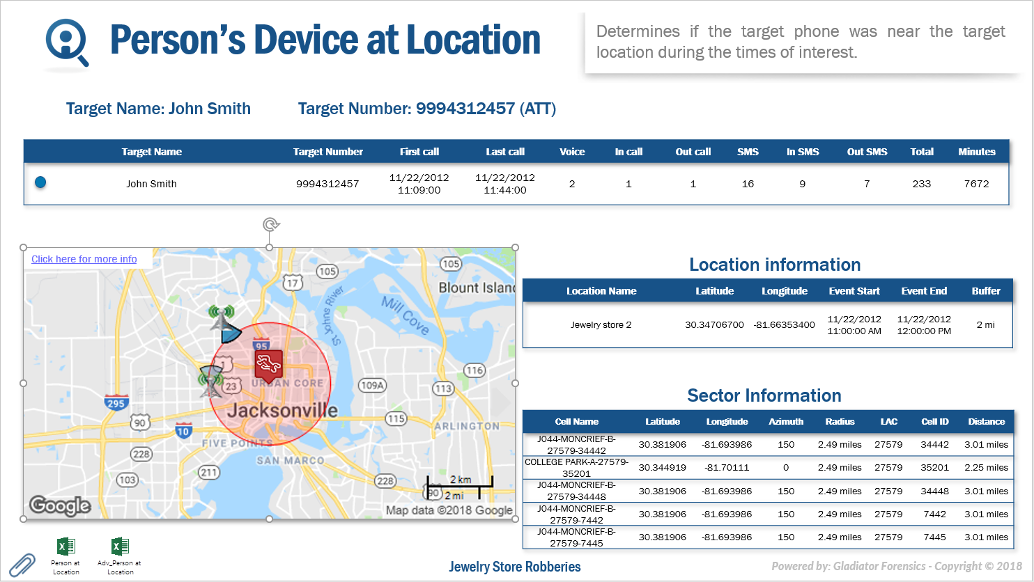Viewport: 1034px width, 582px height.
Task: Open the Person at Location Excel file
Action: click(x=65, y=547)
